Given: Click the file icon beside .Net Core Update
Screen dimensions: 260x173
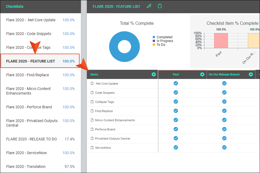Looking at the screenshot, I should tap(92, 83).
